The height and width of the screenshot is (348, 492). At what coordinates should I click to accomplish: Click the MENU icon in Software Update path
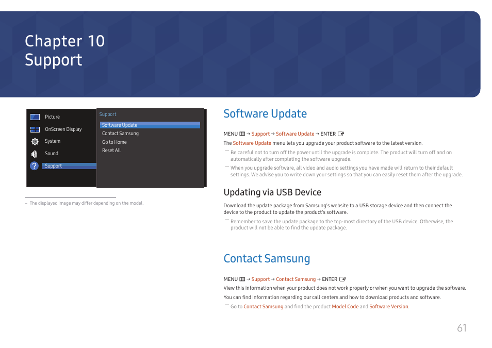coord(242,134)
